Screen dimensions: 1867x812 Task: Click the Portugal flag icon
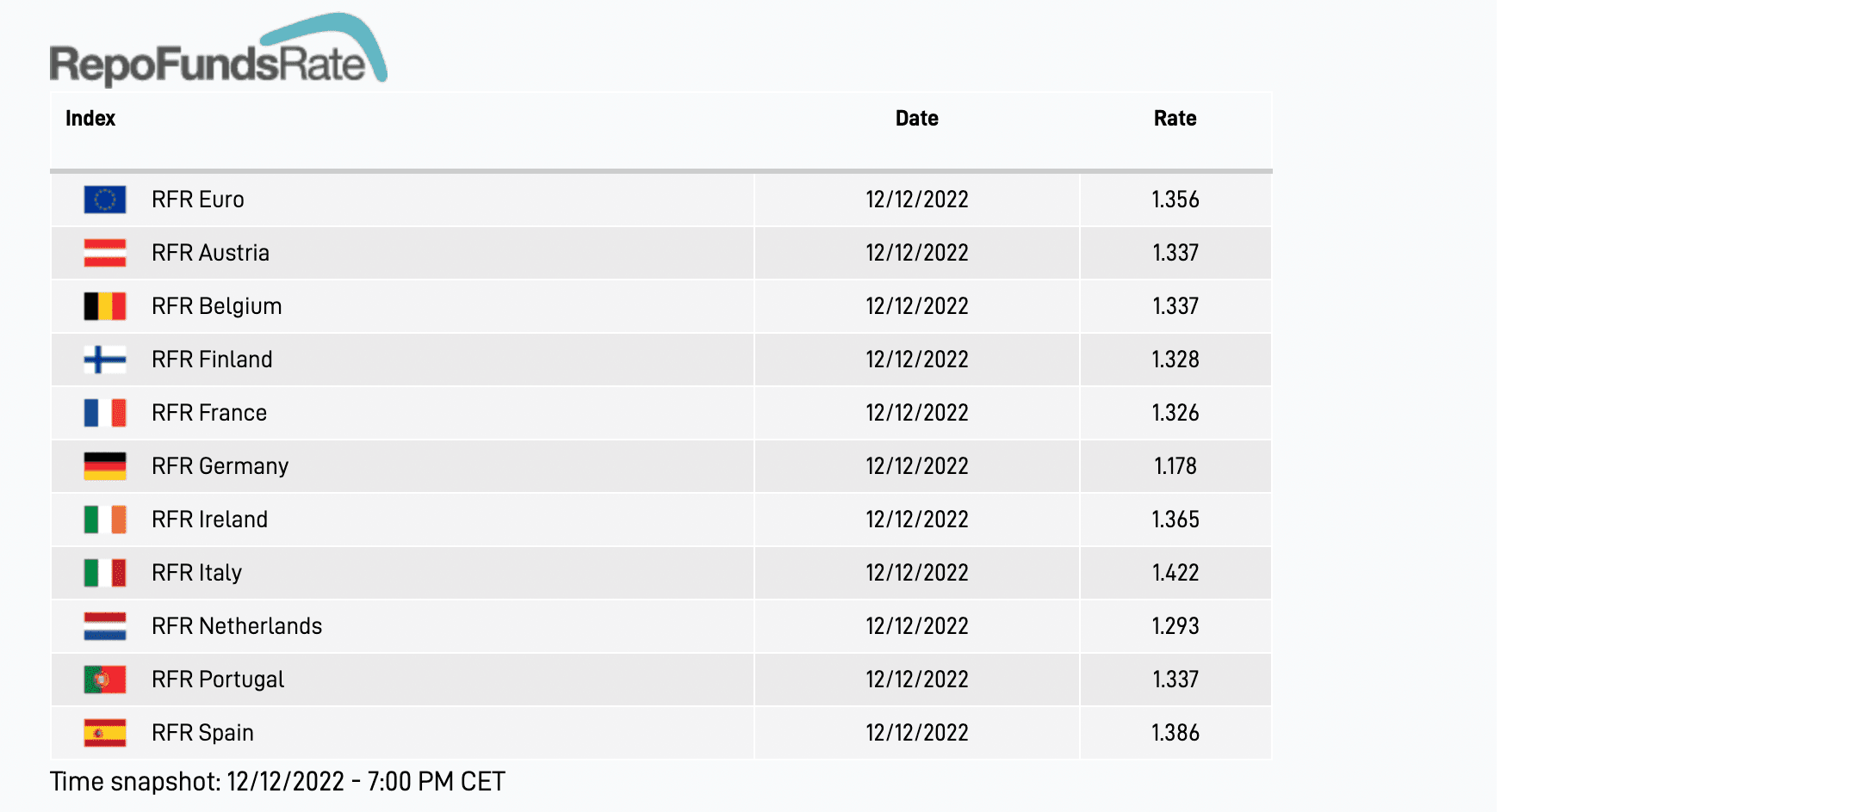tap(105, 680)
